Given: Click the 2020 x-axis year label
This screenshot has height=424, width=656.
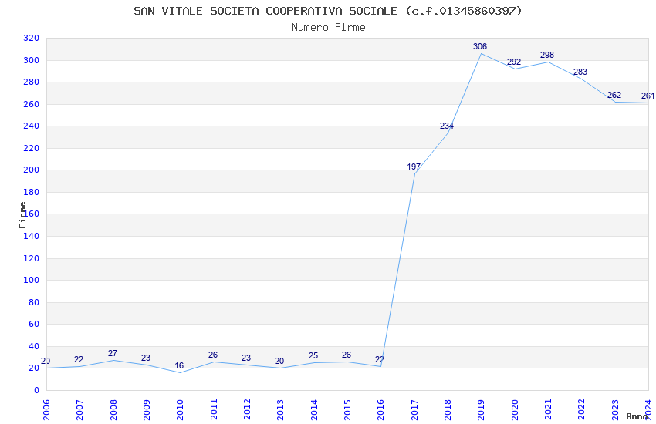Looking at the screenshot, I should tap(515, 409).
